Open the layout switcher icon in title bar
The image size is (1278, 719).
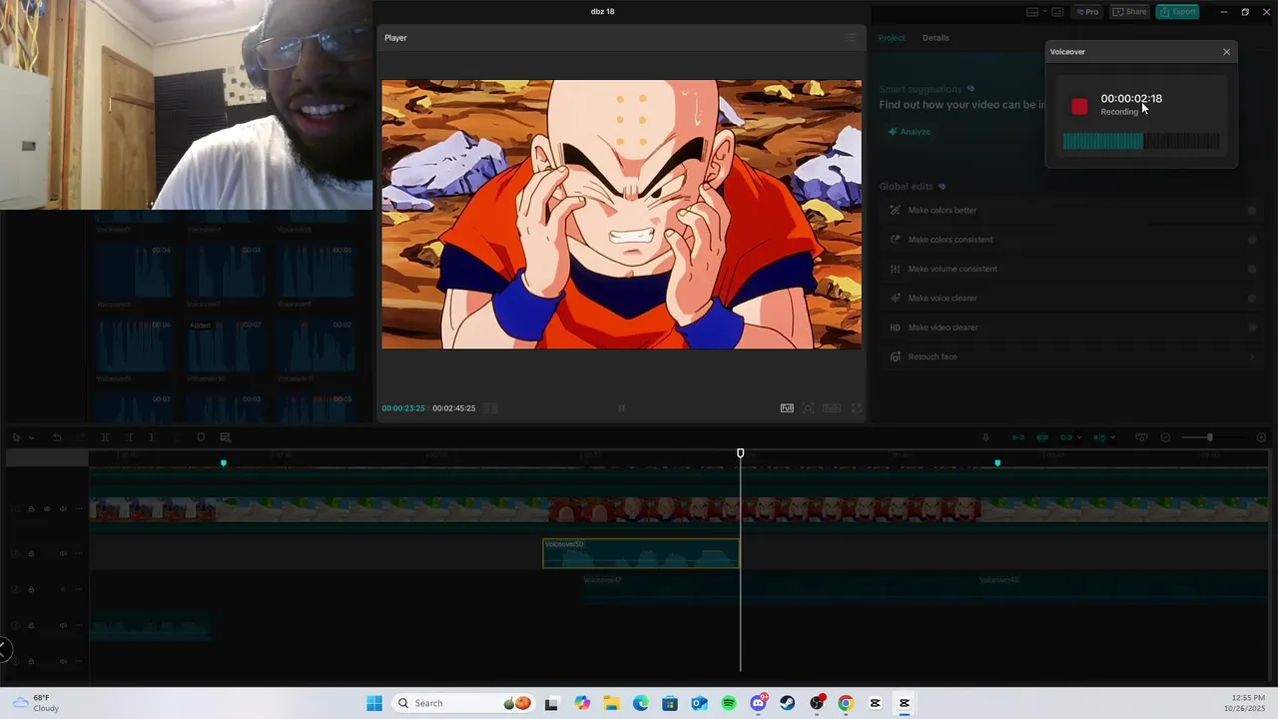[1032, 12]
